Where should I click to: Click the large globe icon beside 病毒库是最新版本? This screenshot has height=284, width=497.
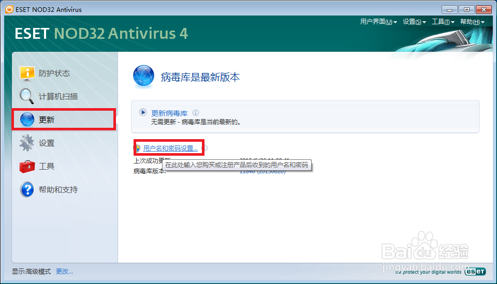(x=143, y=76)
